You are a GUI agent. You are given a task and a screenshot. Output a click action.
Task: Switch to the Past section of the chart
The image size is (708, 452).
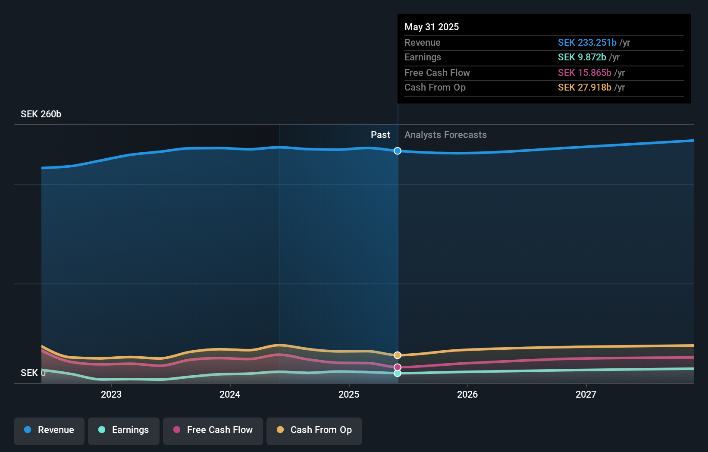tap(380, 135)
